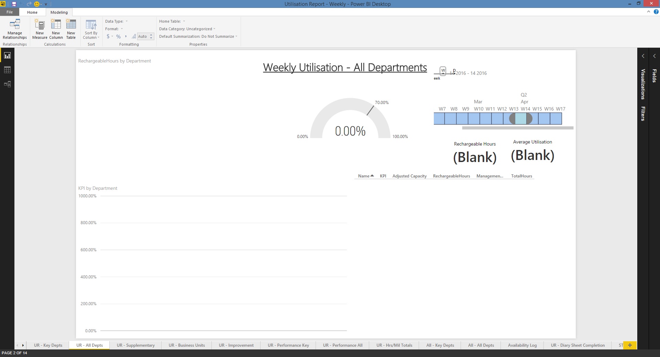Open the UR - Key Depts page tab
660x357 pixels.
(48, 345)
